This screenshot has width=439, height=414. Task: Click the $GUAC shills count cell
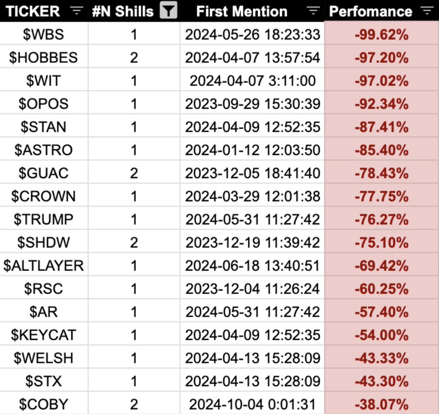[x=134, y=173]
